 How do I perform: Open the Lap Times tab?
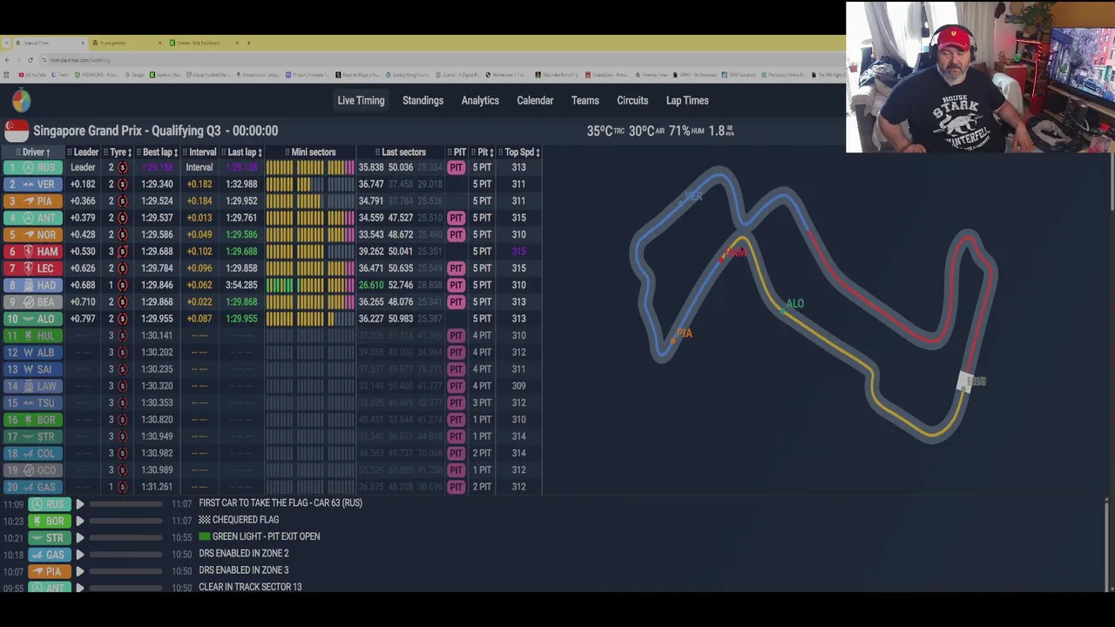[x=687, y=101]
